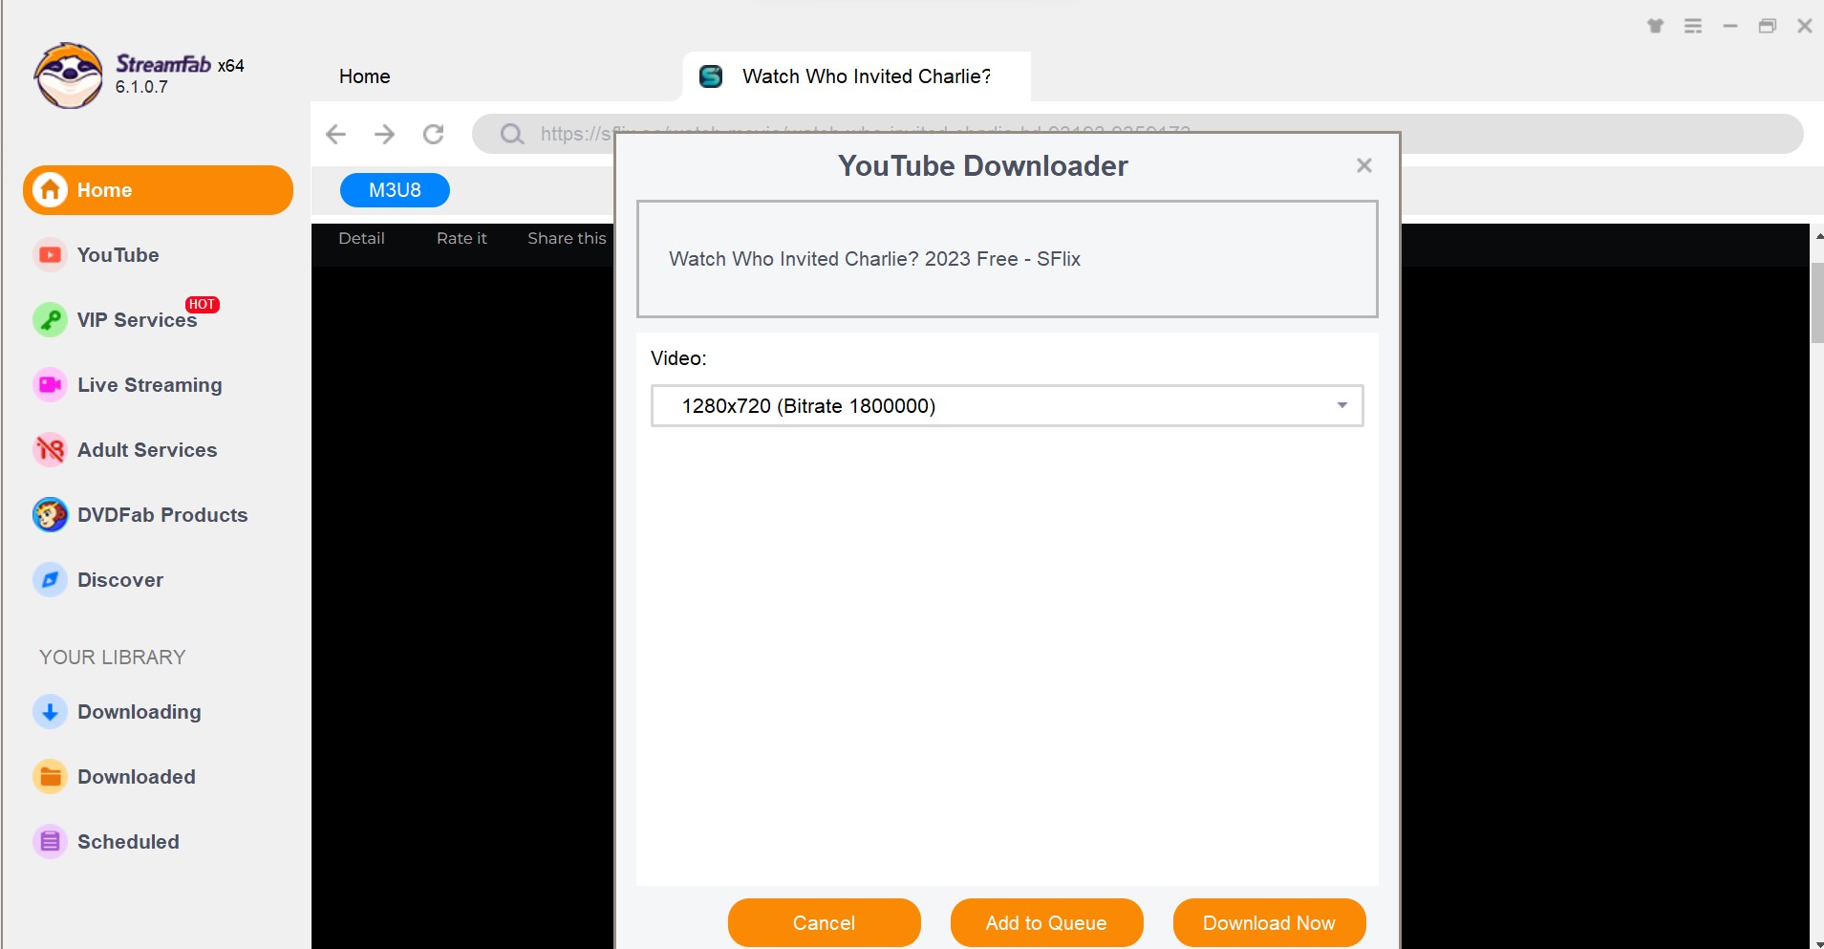This screenshot has width=1824, height=949.
Task: Open DVDFab Products section
Action: [162, 515]
